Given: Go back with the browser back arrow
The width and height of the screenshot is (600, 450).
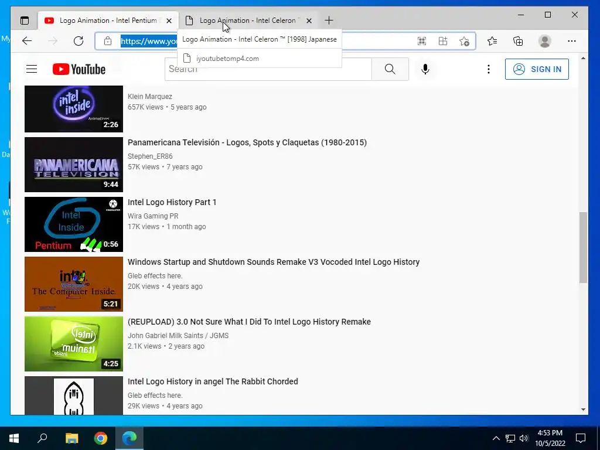Looking at the screenshot, I should (x=27, y=41).
